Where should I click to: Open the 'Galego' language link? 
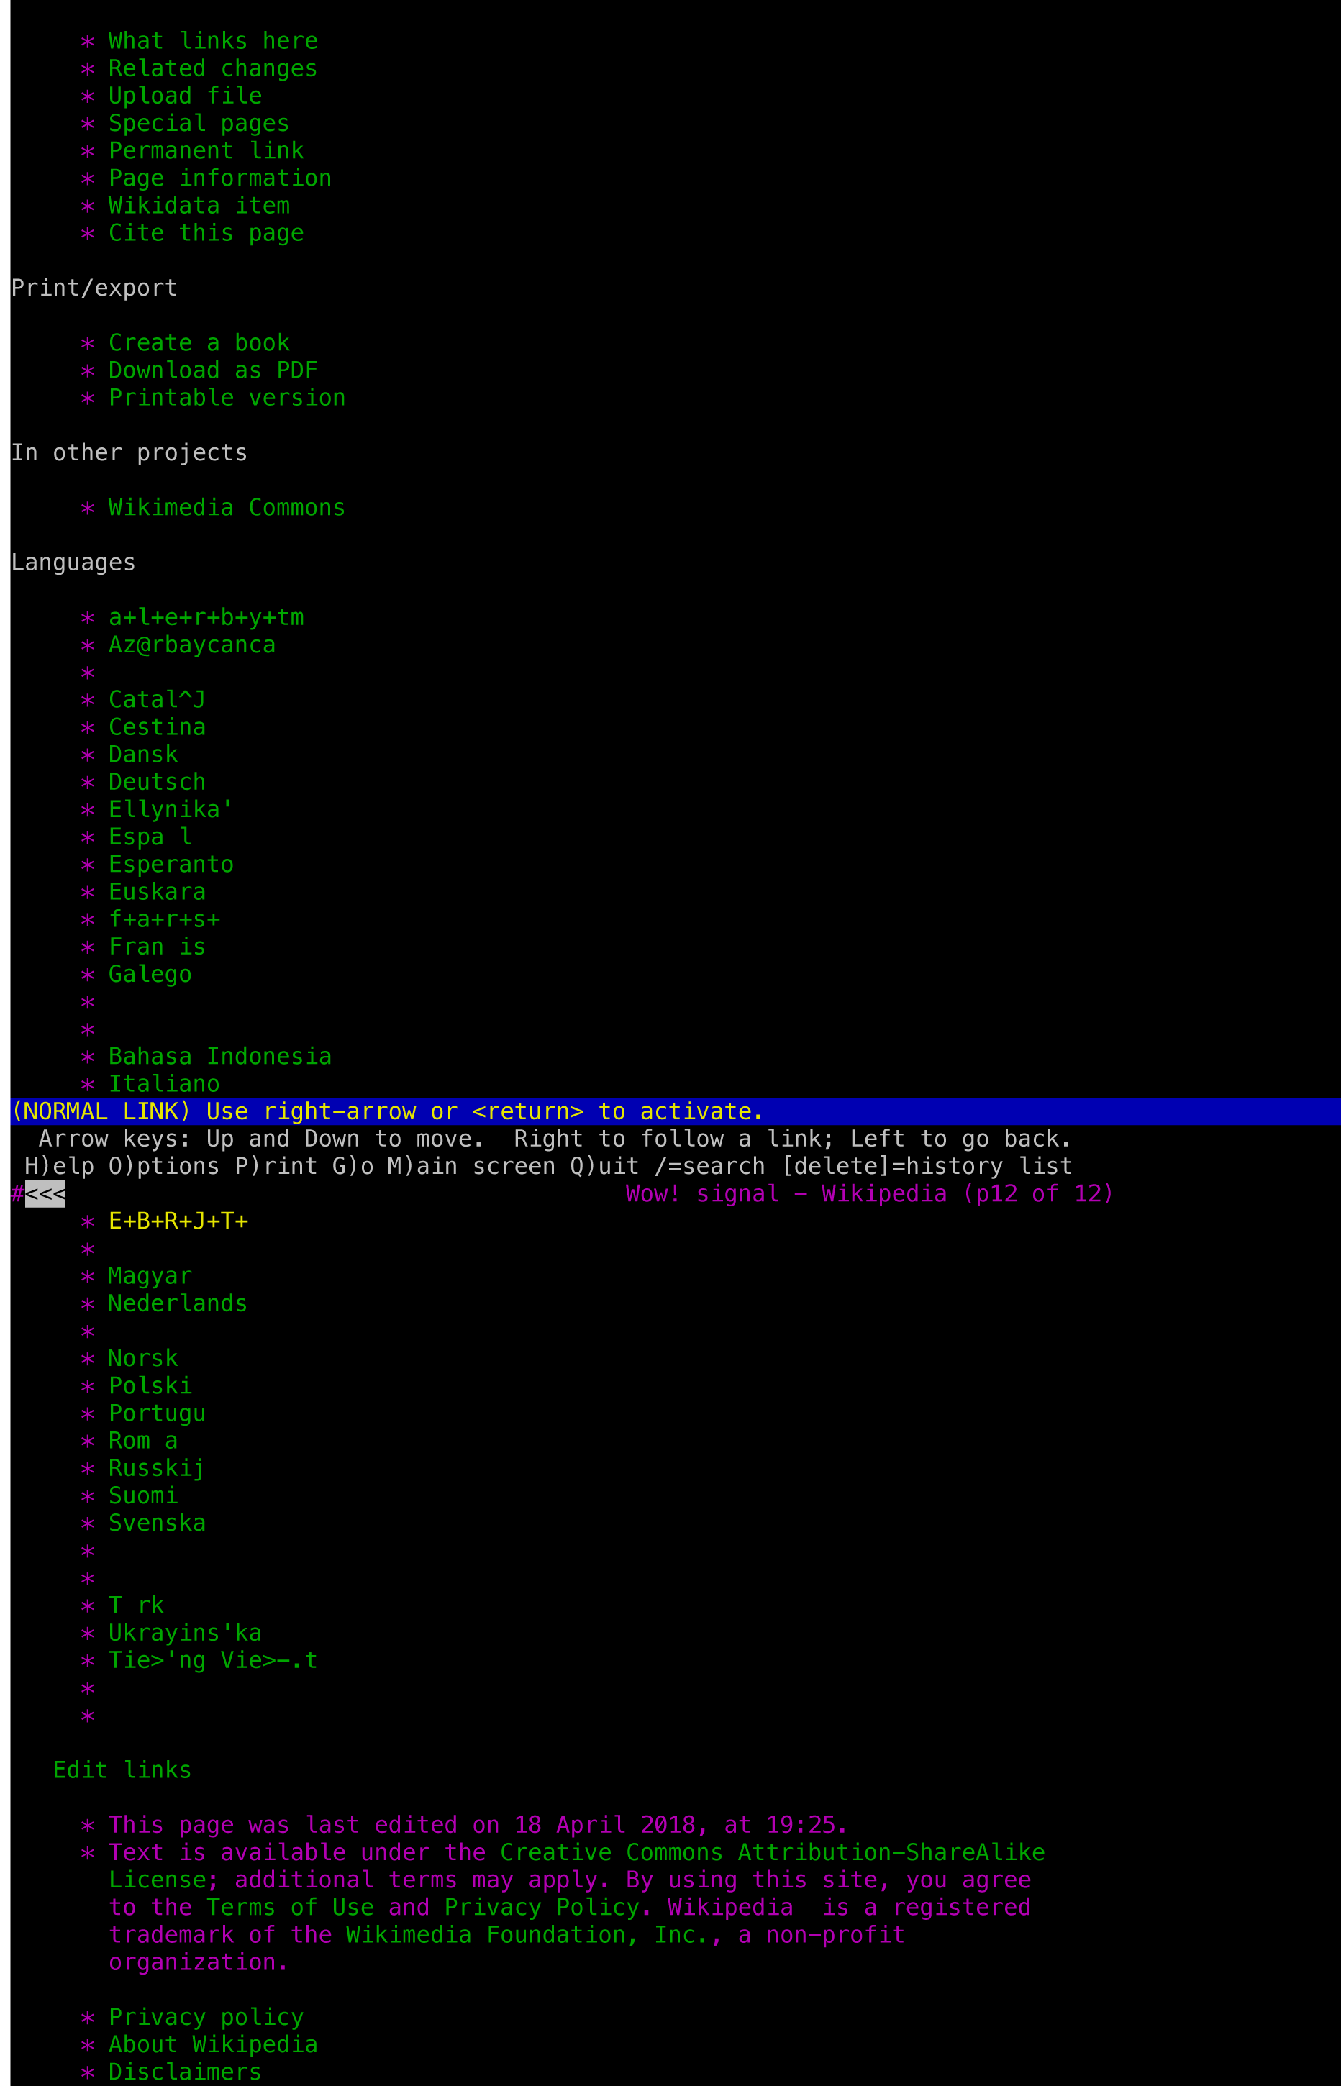[150, 974]
